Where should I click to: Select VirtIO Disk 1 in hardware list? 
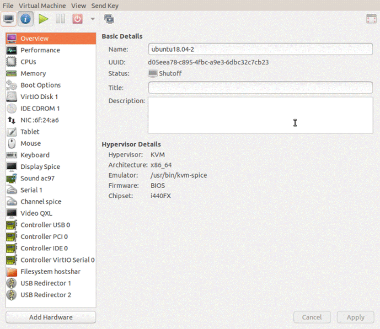[x=39, y=97]
